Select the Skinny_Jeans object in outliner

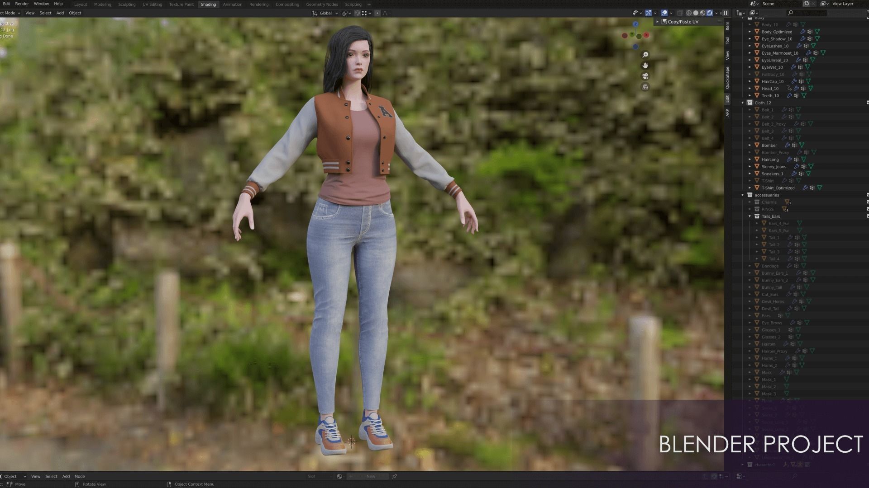(x=774, y=167)
